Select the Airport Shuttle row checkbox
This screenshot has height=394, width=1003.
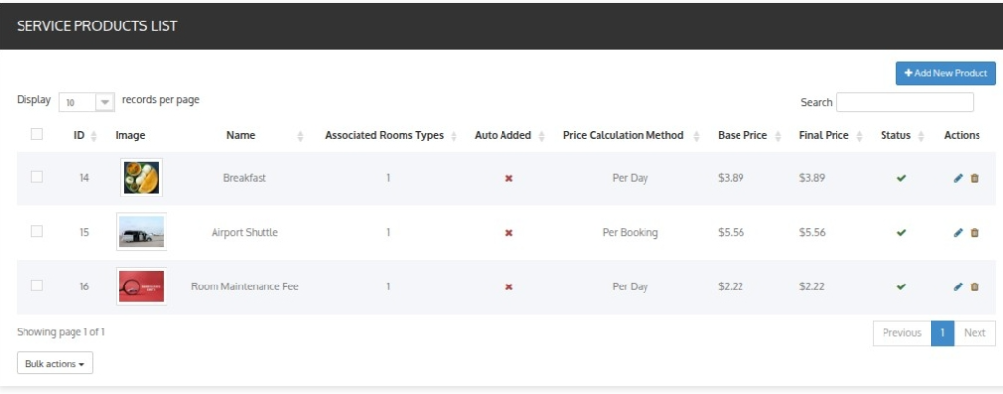(x=37, y=231)
